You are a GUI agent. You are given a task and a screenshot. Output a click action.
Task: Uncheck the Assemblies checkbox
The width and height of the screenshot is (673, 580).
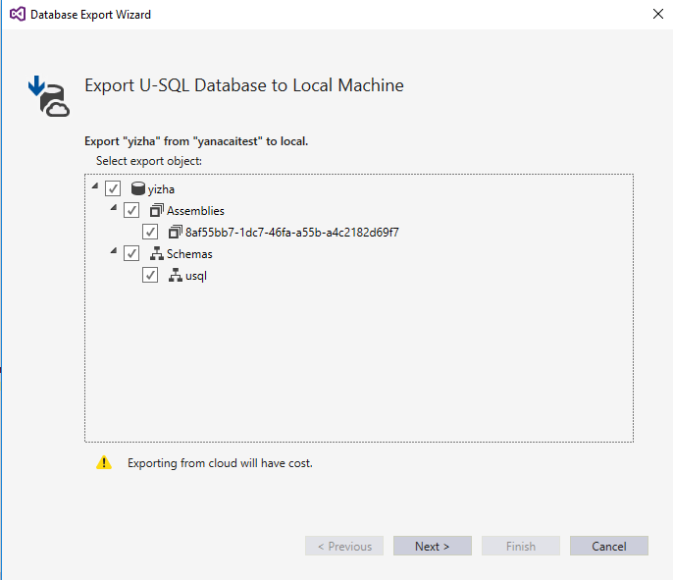tap(131, 210)
